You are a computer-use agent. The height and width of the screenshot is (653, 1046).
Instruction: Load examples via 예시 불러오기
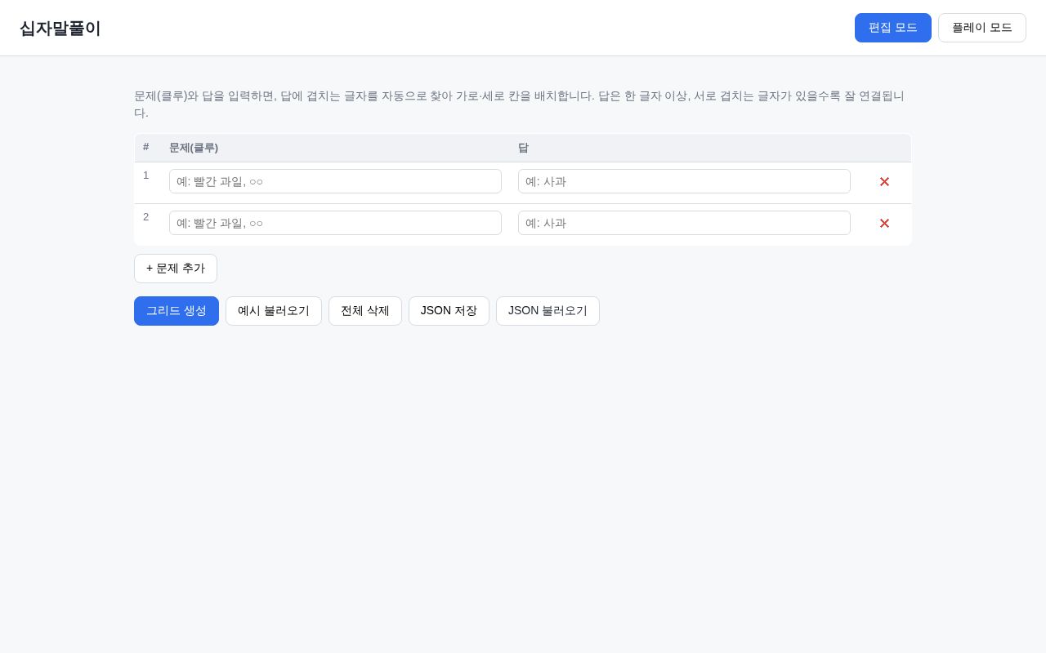point(274,311)
